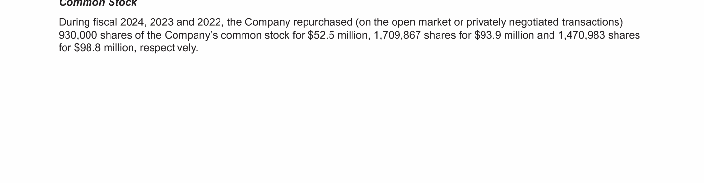
Task: Click the share count "930,000"
Action: pos(78,35)
